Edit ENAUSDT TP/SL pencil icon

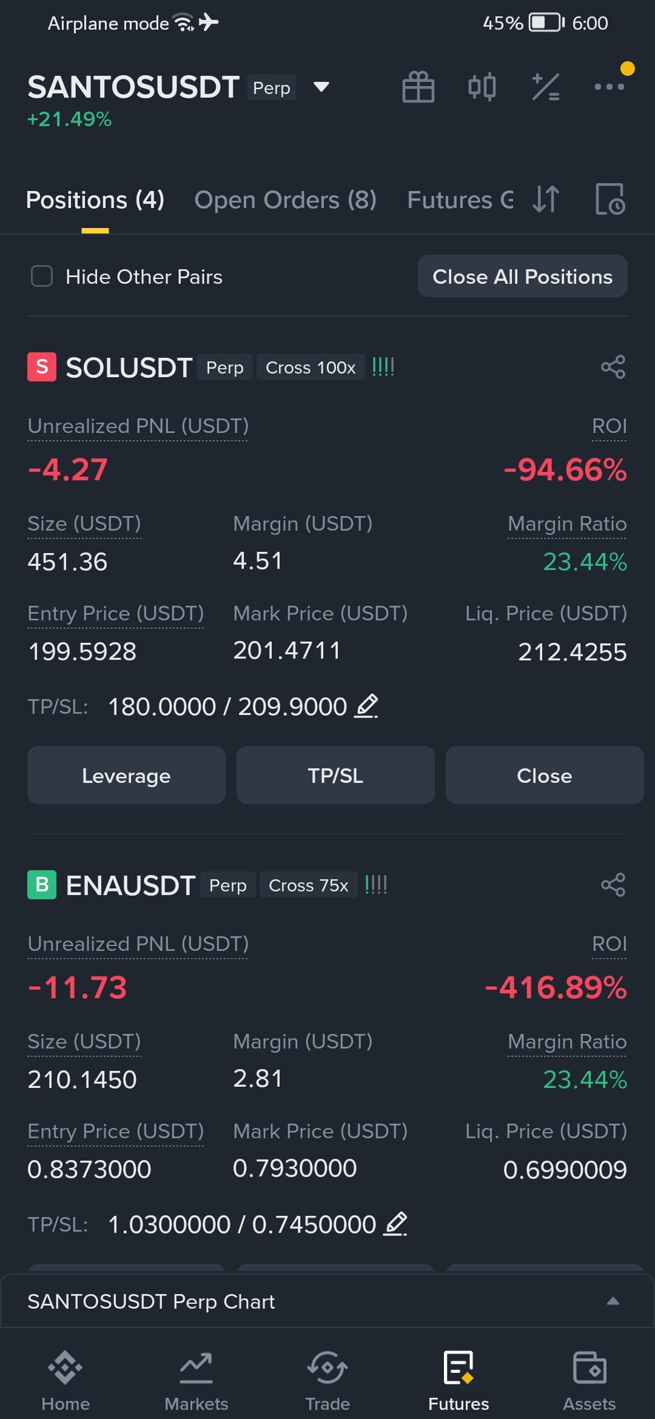coord(395,1224)
